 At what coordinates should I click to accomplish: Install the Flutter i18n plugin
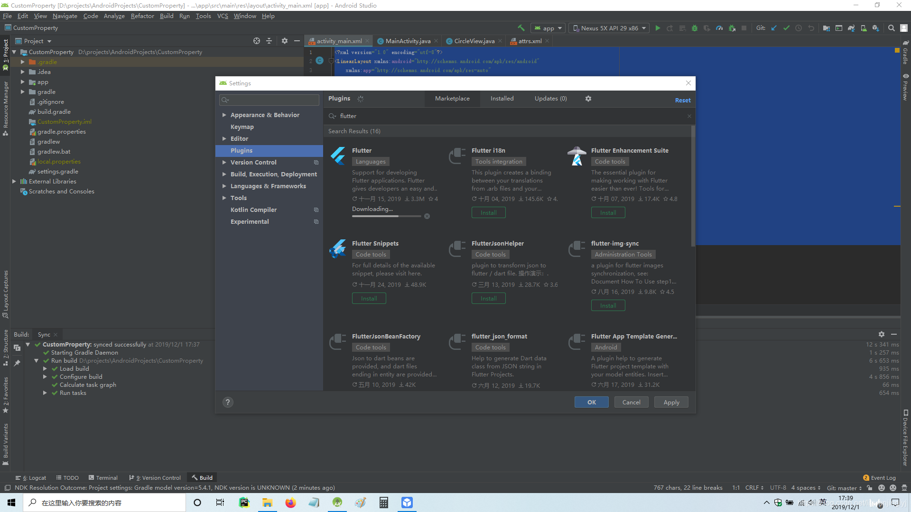coord(489,213)
